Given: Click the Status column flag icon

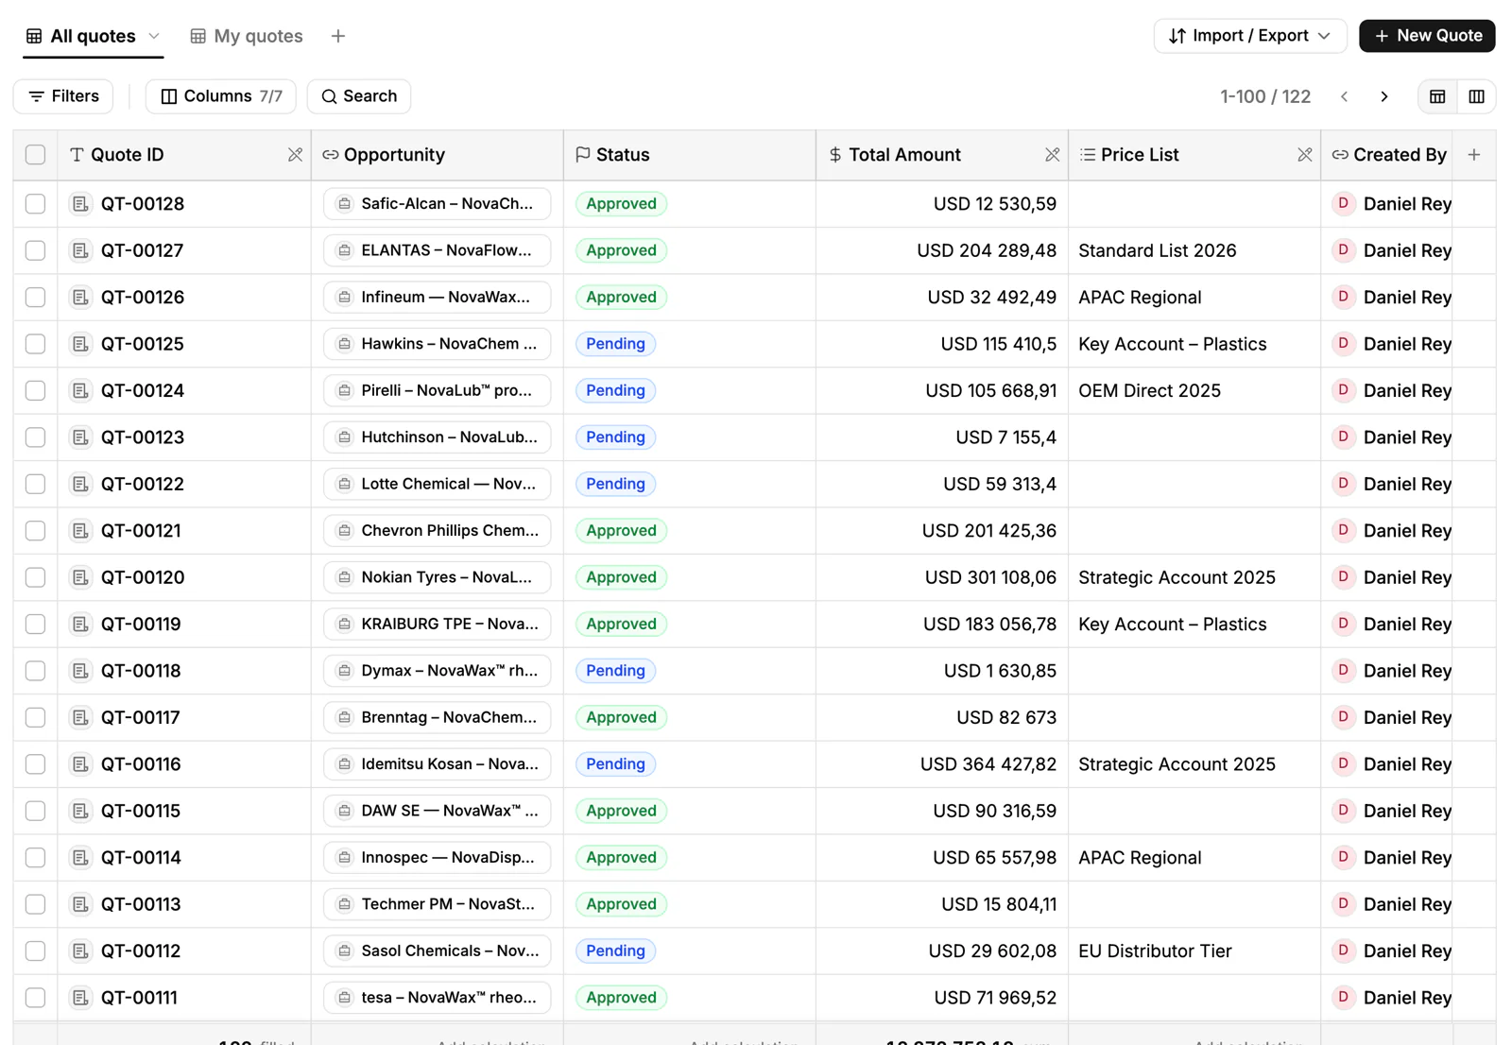Looking at the screenshot, I should coord(583,155).
